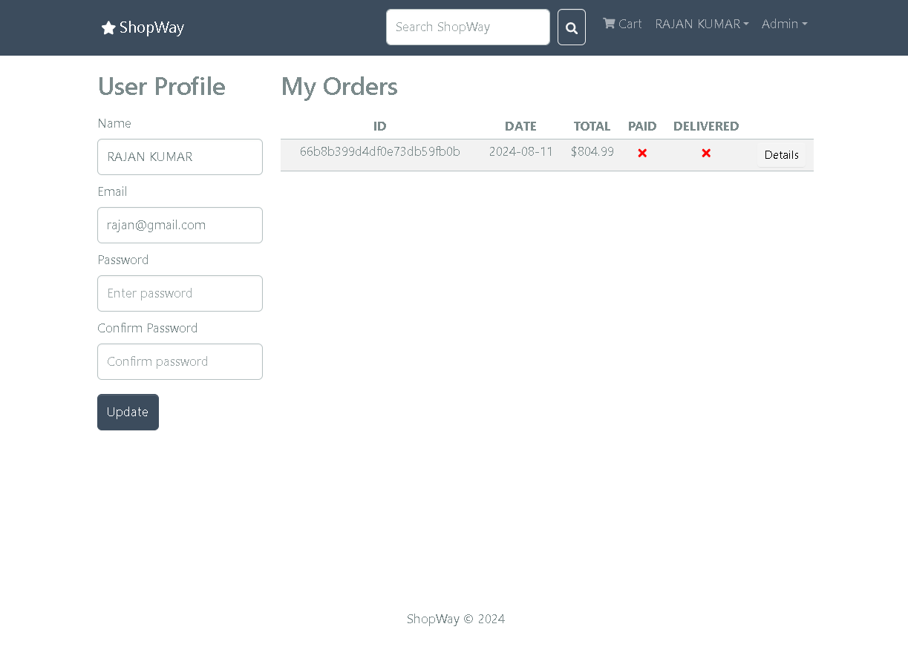
Task: Click the order date 2024-08-11 cell
Action: click(521, 151)
